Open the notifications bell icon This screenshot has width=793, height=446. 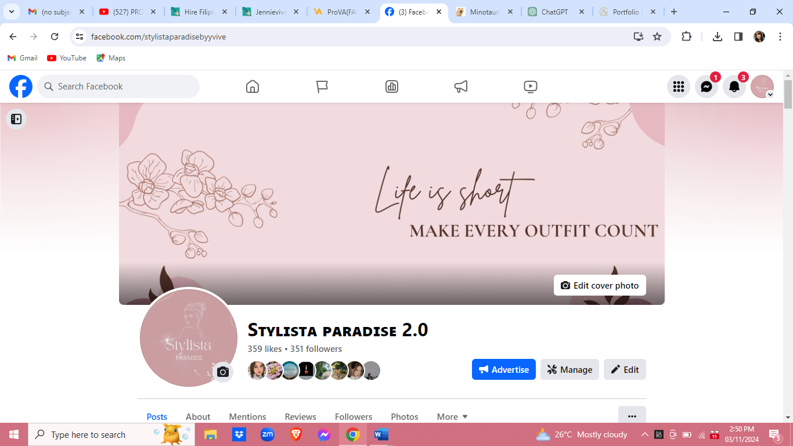click(734, 87)
